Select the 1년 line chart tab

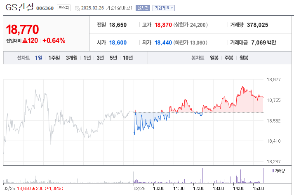(87, 58)
